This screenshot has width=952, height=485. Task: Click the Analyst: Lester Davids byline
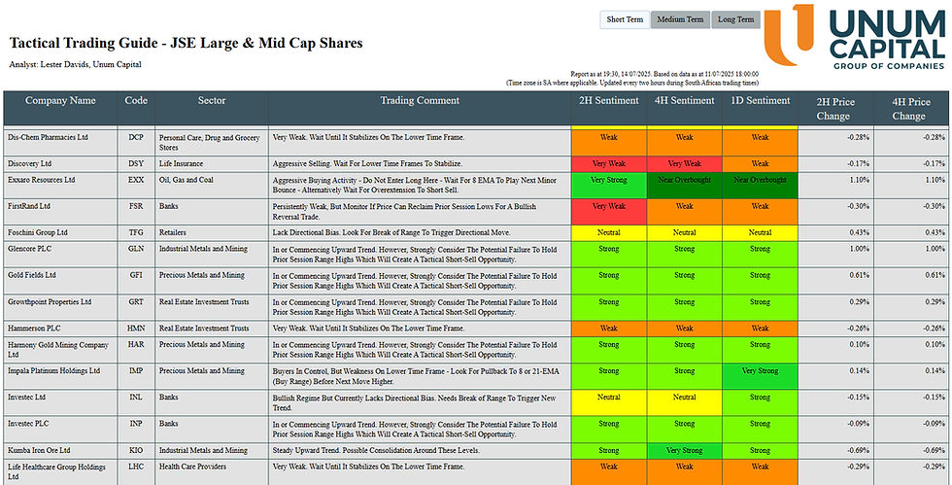[x=76, y=64]
